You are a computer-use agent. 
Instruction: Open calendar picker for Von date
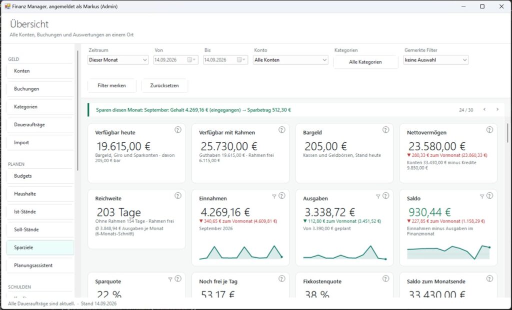(x=191, y=59)
